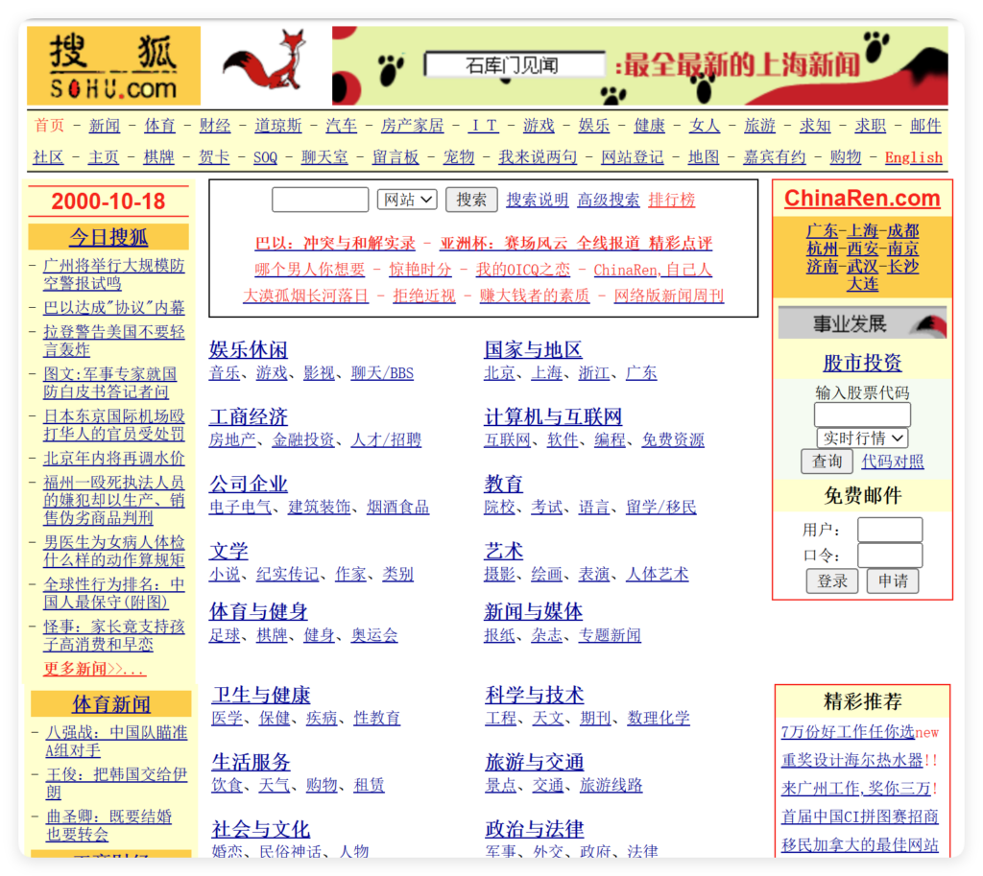Click the 更多新闻>>... link
This screenshot has width=983, height=876.
pos(94,669)
